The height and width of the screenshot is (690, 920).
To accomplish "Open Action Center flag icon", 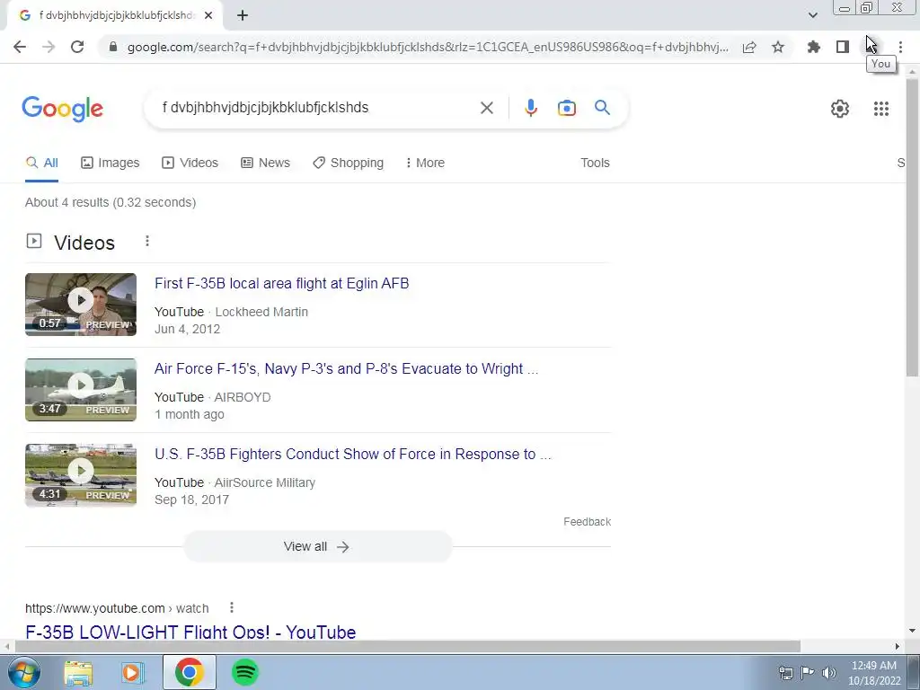I will (808, 673).
